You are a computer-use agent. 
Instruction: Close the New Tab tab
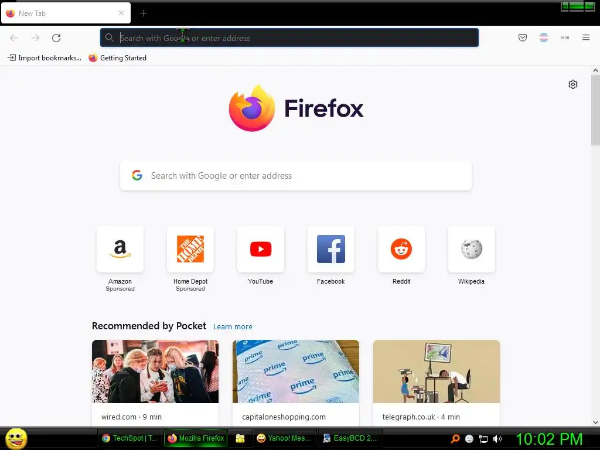click(x=121, y=13)
